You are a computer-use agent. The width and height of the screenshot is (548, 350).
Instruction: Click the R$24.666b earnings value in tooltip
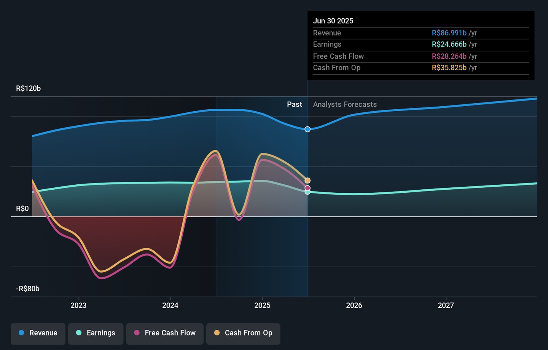point(449,45)
